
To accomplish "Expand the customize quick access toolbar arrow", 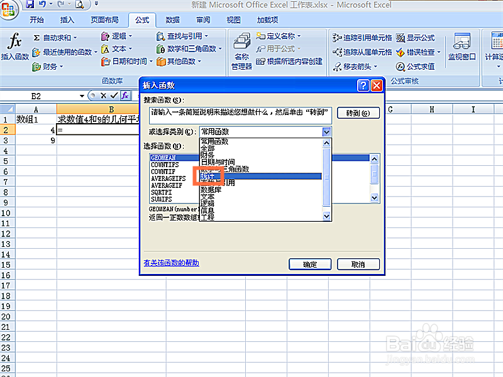I will pos(96,4).
